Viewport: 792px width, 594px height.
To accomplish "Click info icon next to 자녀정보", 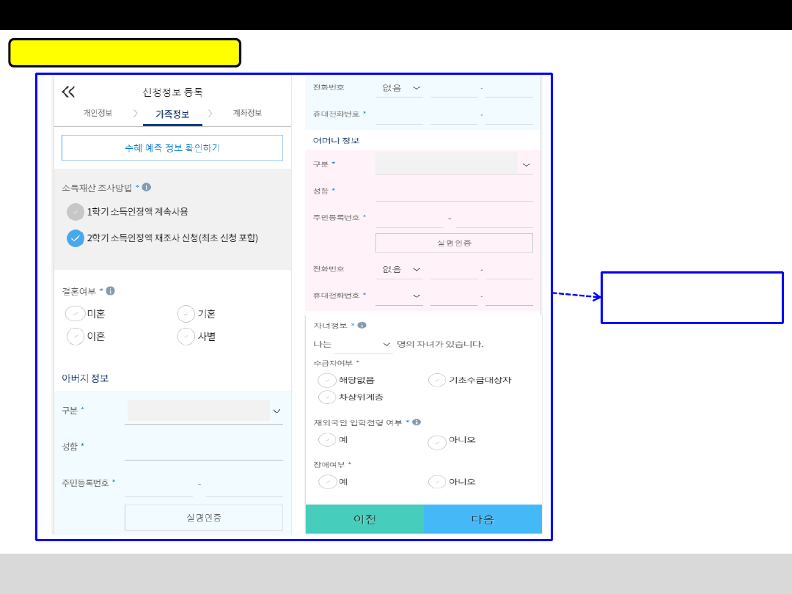I will [362, 325].
